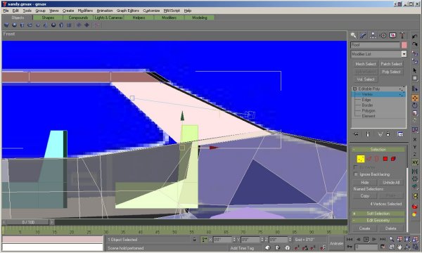Viewport: 422px width, 253px height.
Task: Toggle the Animate button
Action: [336, 243]
